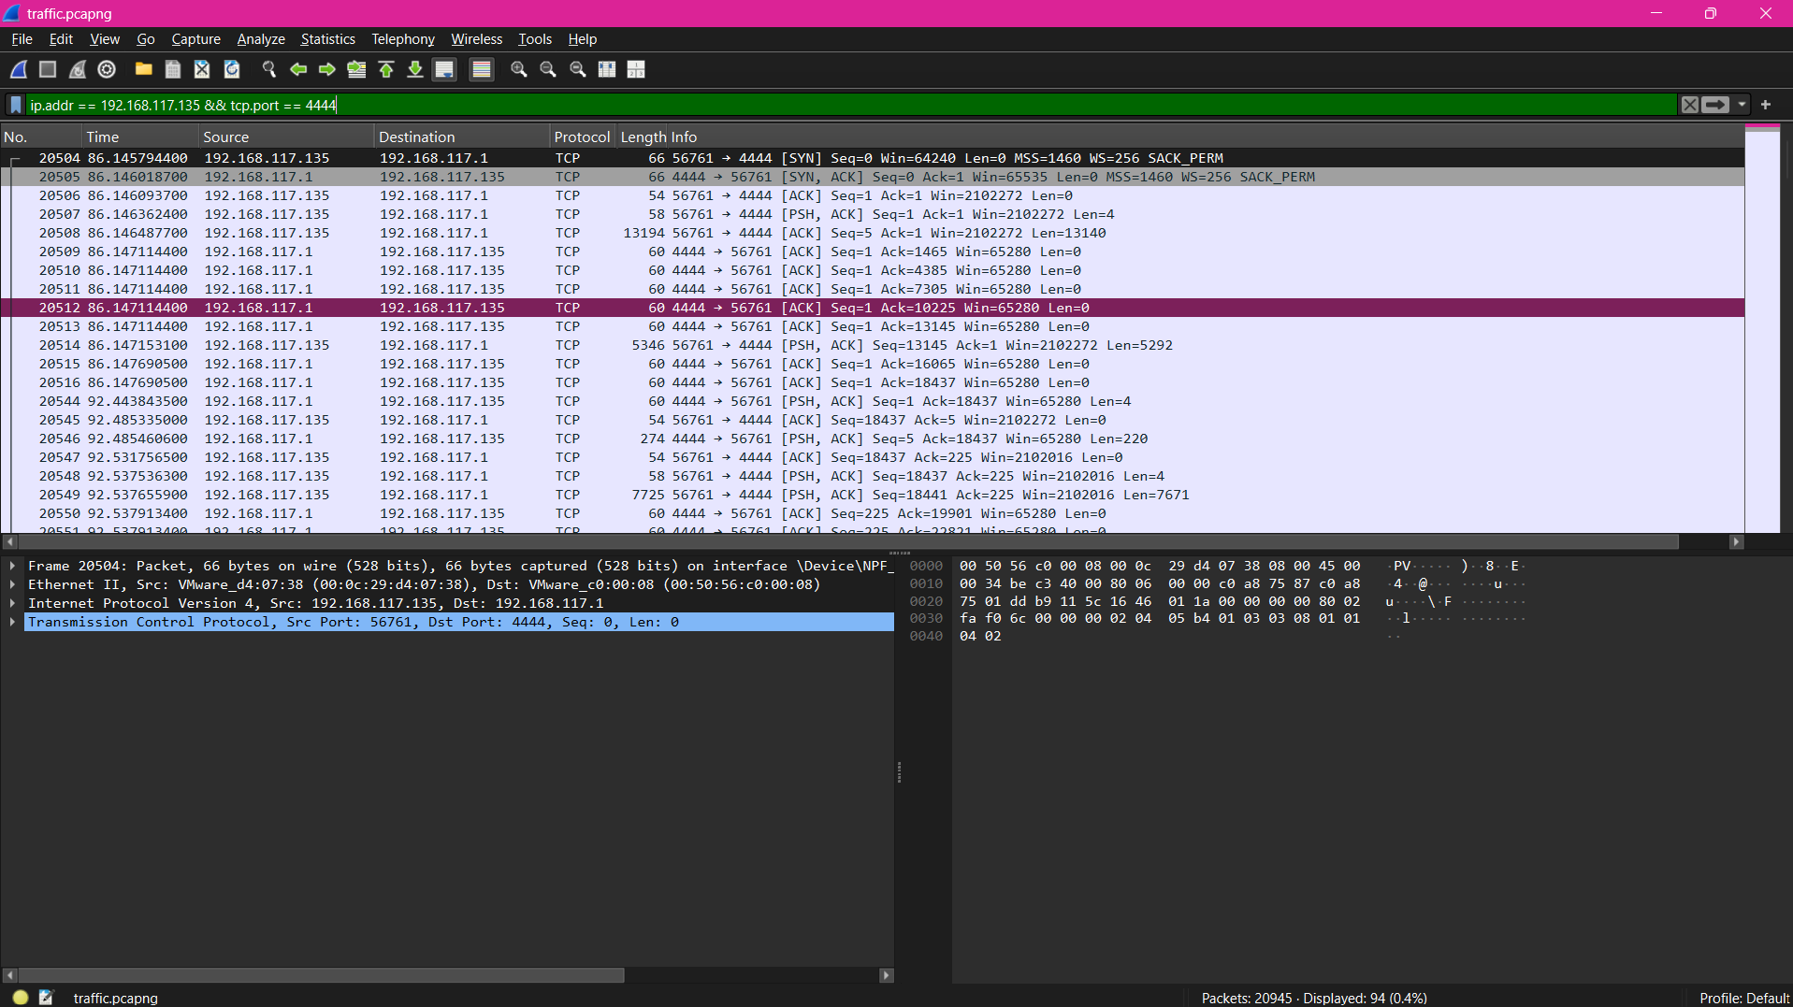1793x1007 pixels.
Task: Expand the Frame 20504 tree row
Action: click(x=12, y=566)
